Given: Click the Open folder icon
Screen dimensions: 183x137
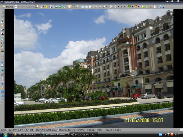Looking at the screenshot, I should point(47,6).
